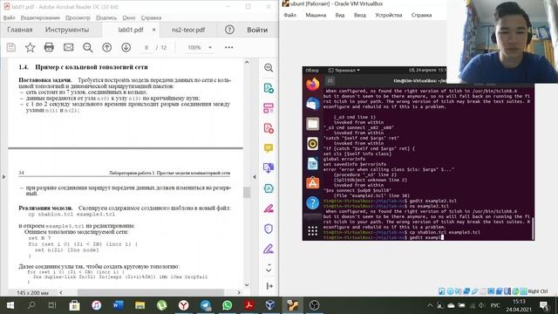Open WhatsApp from Windows taskbar
The image size is (558, 314).
[x=227, y=305]
